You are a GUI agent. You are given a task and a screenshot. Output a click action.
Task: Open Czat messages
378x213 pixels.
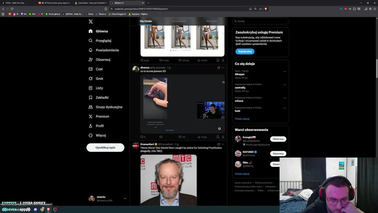(x=96, y=69)
